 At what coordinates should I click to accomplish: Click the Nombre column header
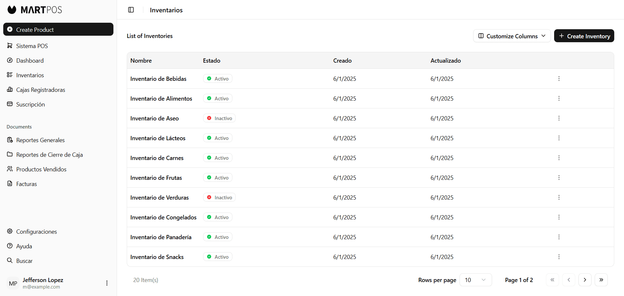tap(141, 61)
